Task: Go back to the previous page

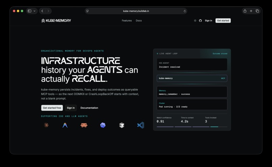Action: pos(42,11)
